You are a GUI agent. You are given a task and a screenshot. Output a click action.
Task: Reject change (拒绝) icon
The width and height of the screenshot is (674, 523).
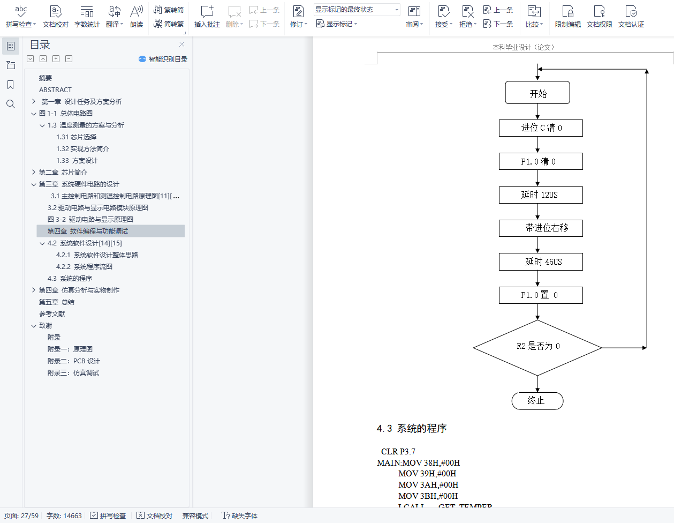(467, 11)
